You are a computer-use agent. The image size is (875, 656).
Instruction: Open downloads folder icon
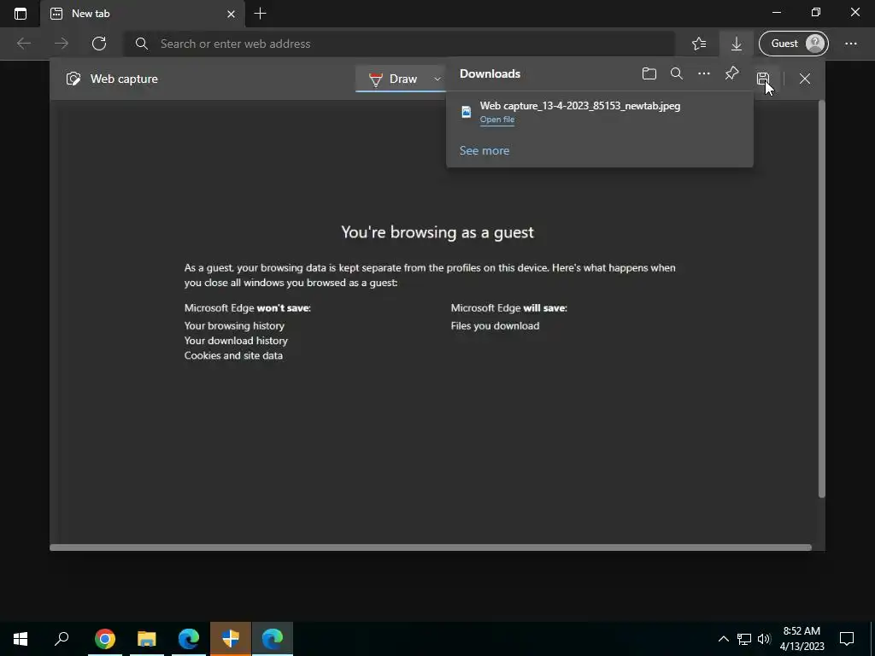(649, 73)
